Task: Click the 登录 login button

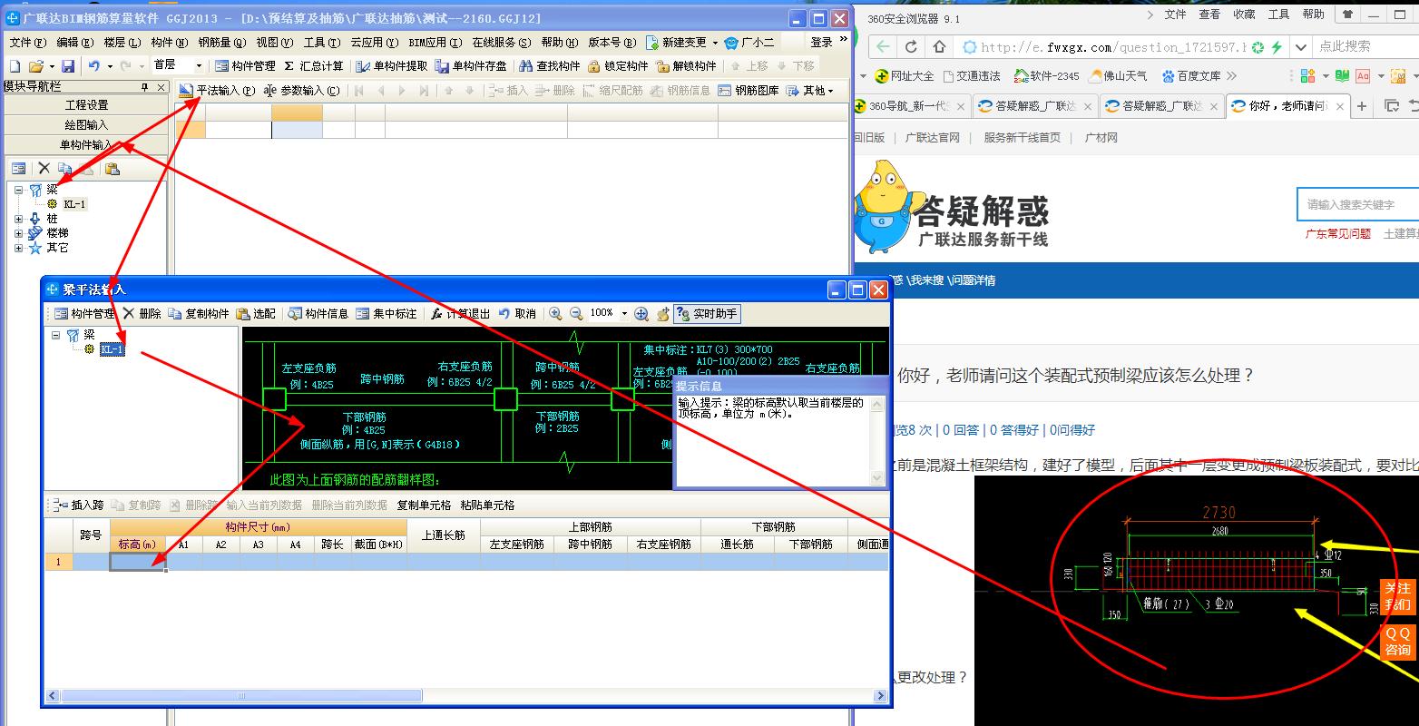Action: click(822, 43)
